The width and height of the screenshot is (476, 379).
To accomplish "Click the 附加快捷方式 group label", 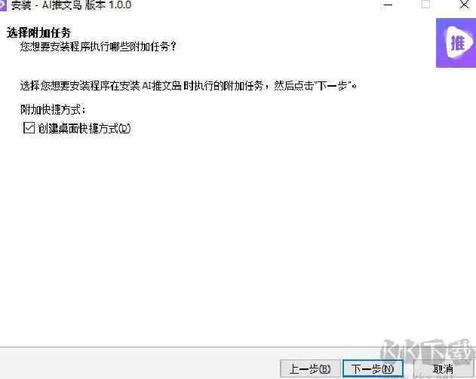I will [53, 110].
